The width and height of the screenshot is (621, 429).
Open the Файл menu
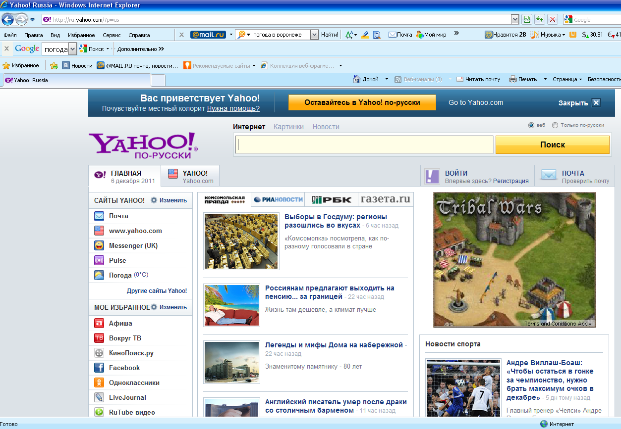pyautogui.click(x=10, y=35)
